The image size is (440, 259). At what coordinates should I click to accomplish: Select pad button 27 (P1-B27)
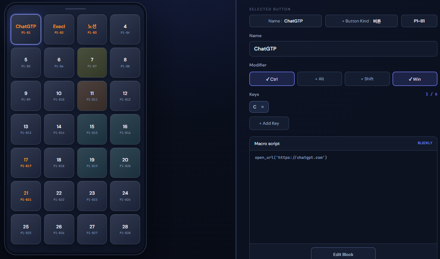(92, 229)
